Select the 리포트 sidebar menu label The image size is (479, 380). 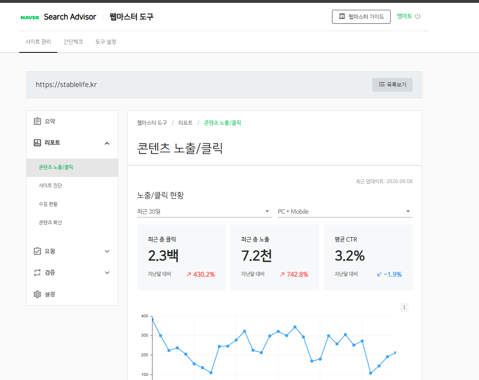click(x=52, y=142)
